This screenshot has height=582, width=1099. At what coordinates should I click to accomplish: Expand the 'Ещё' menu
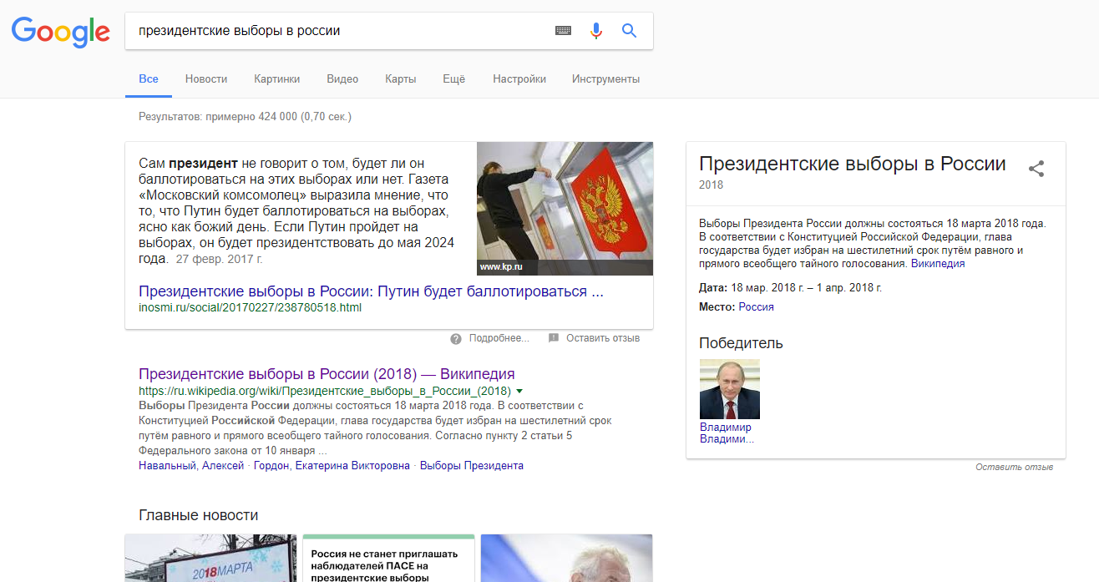(x=453, y=79)
